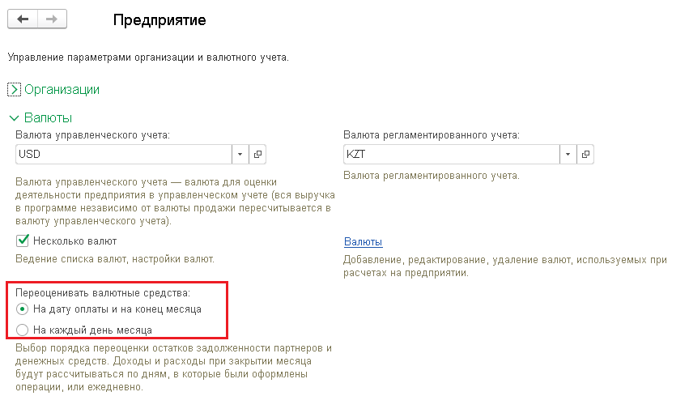Toggle the Несколько валют checkbox
This screenshot has height=396, width=689.
(23, 241)
